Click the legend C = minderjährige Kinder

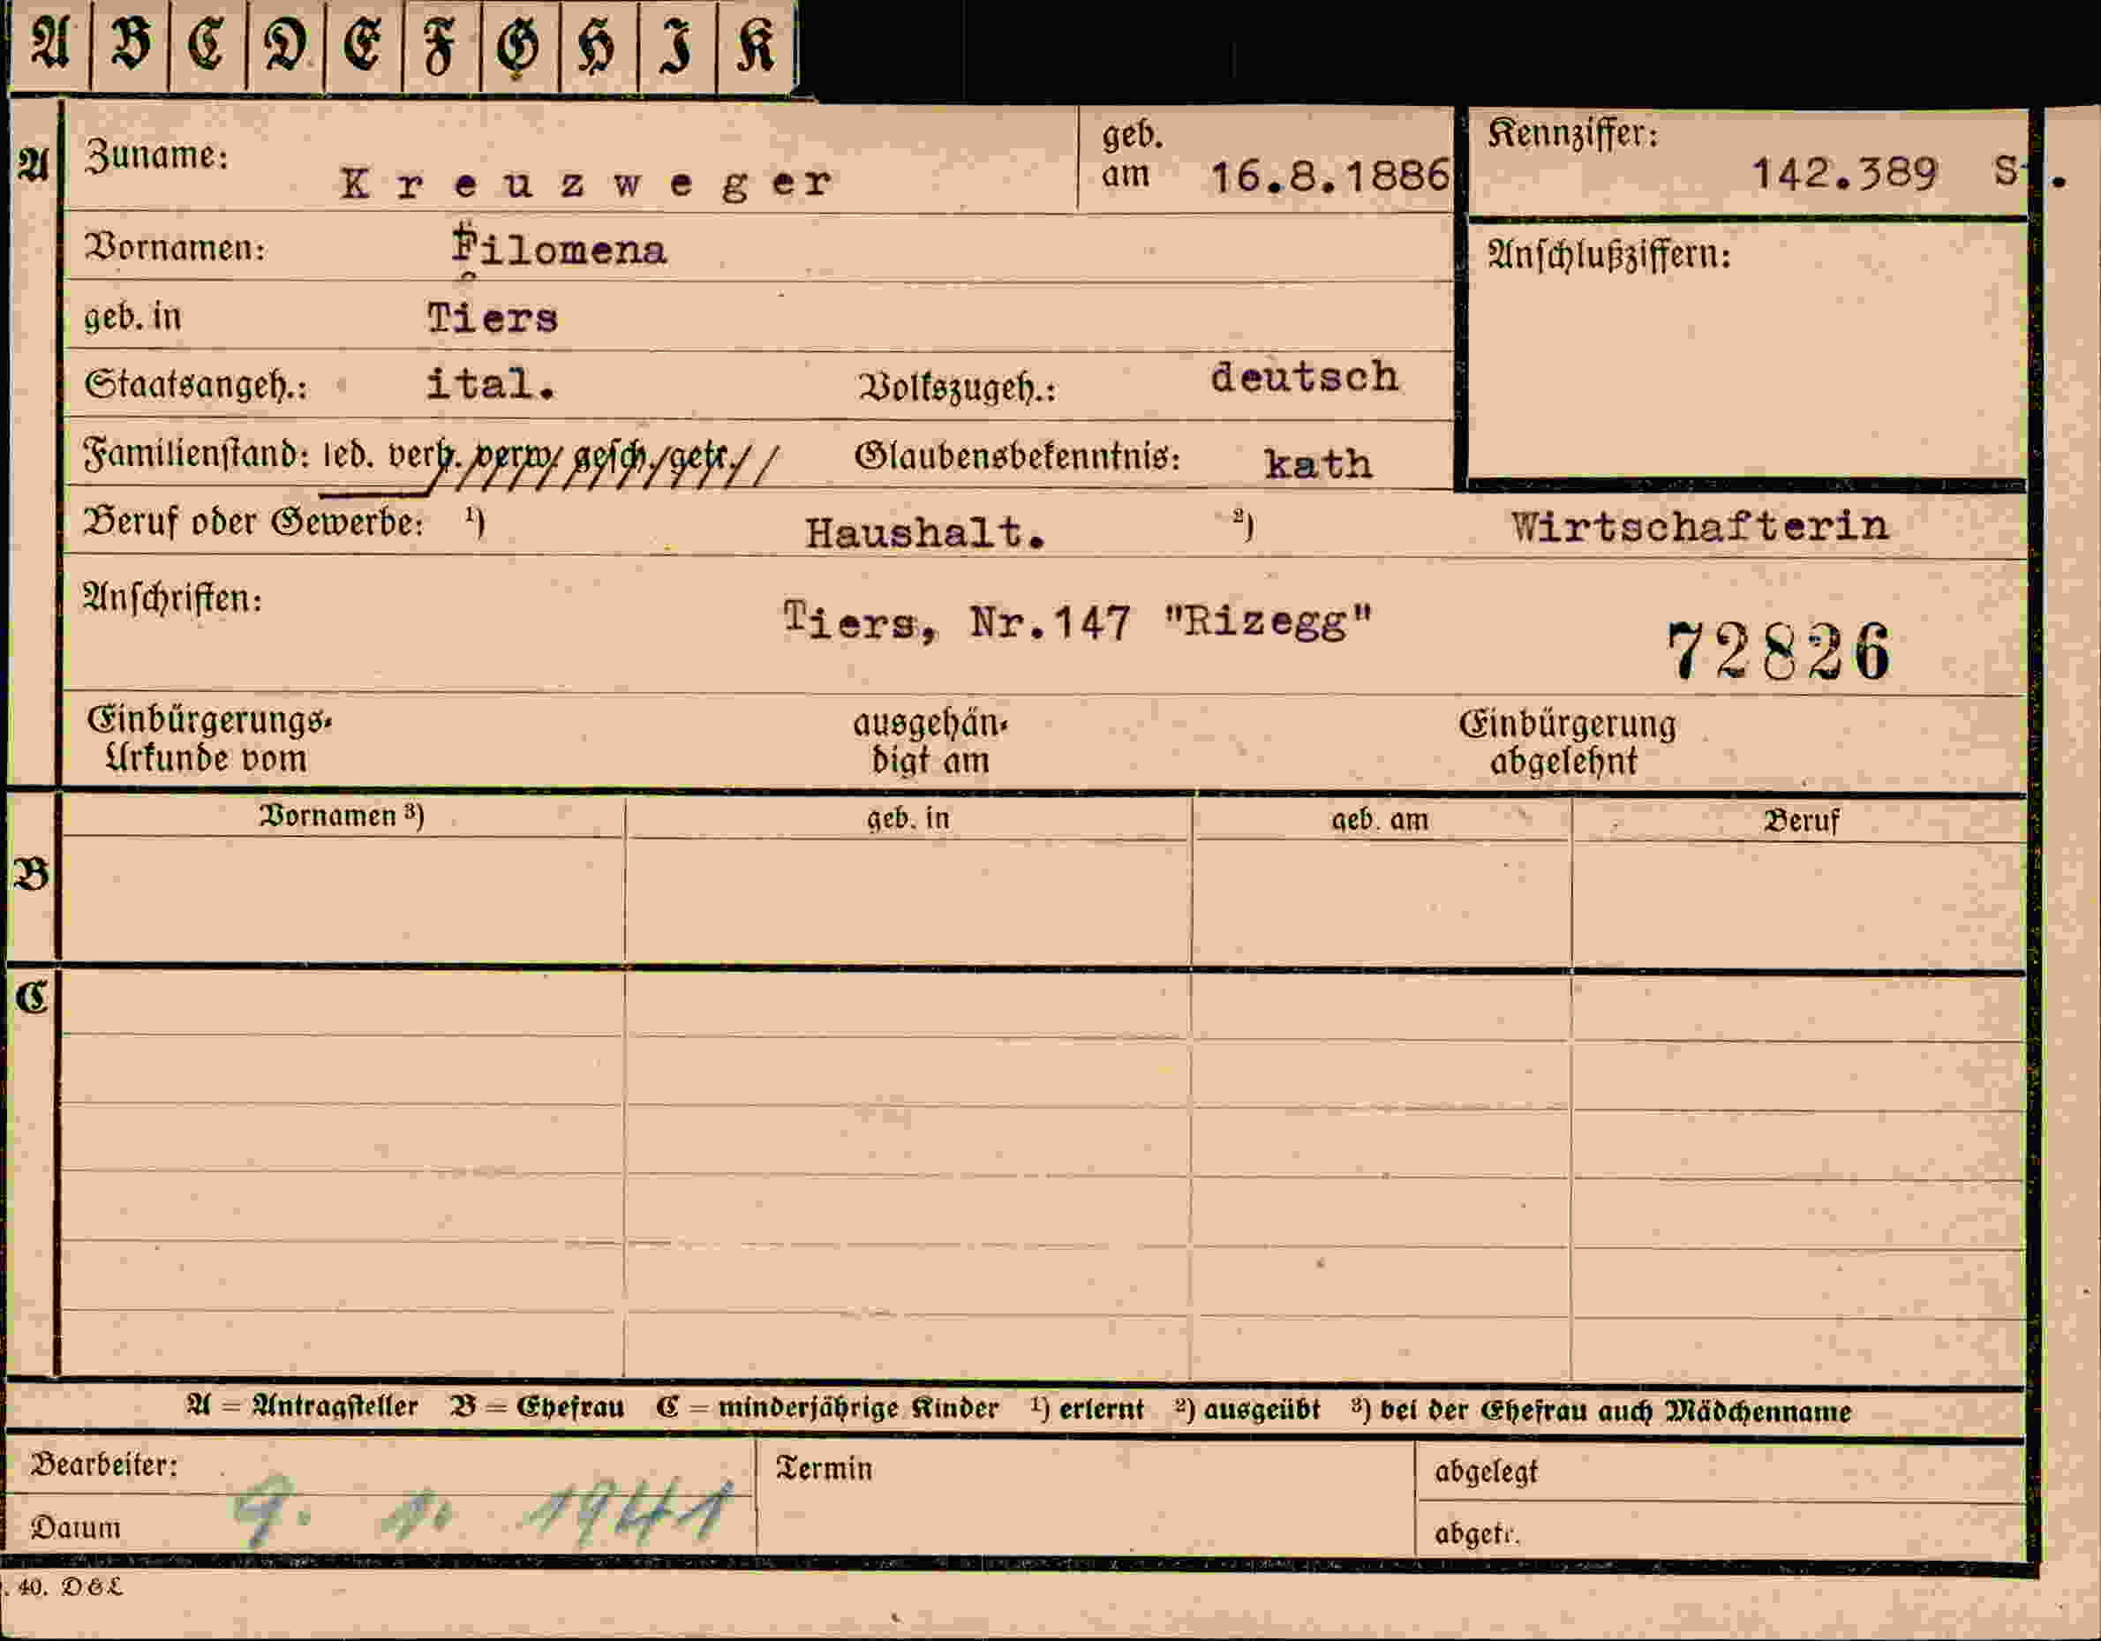[827, 1408]
